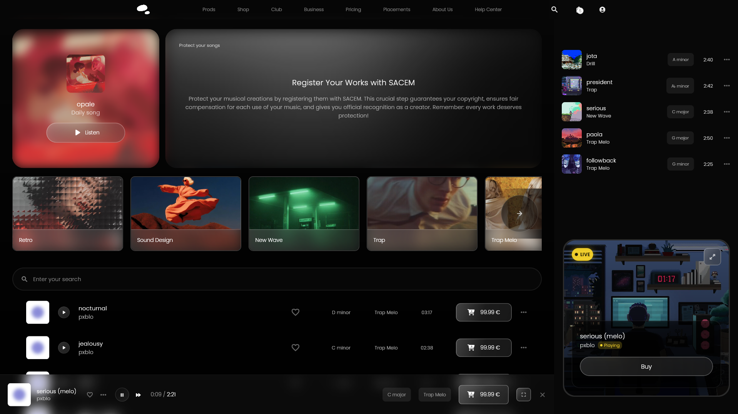Expand player to fullscreen from the bottom bar
738x414 pixels.
[x=524, y=395]
